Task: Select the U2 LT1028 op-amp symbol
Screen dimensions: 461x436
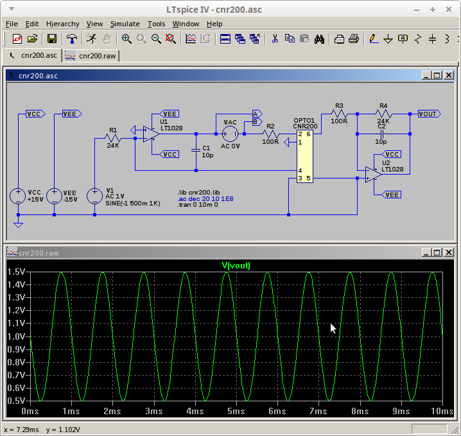Action: [x=373, y=175]
